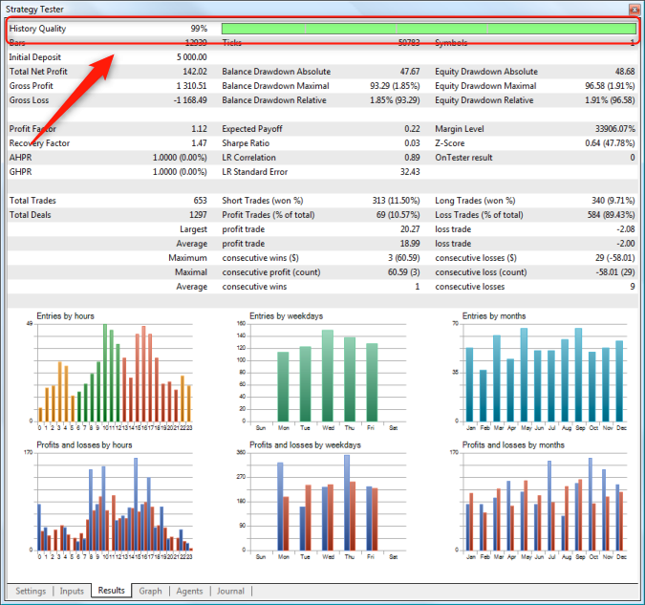
Task: Click the Gross Profit value 1 310.51
Action: 192,86
